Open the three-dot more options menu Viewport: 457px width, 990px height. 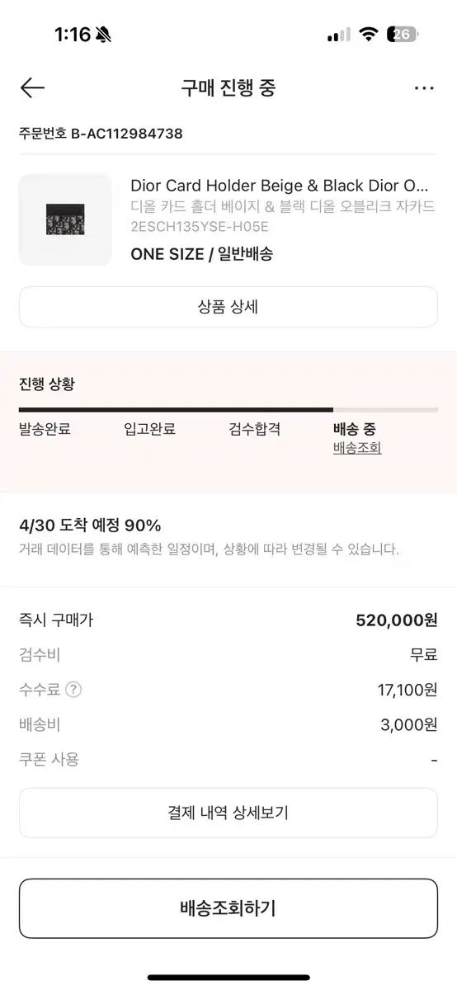(x=424, y=88)
